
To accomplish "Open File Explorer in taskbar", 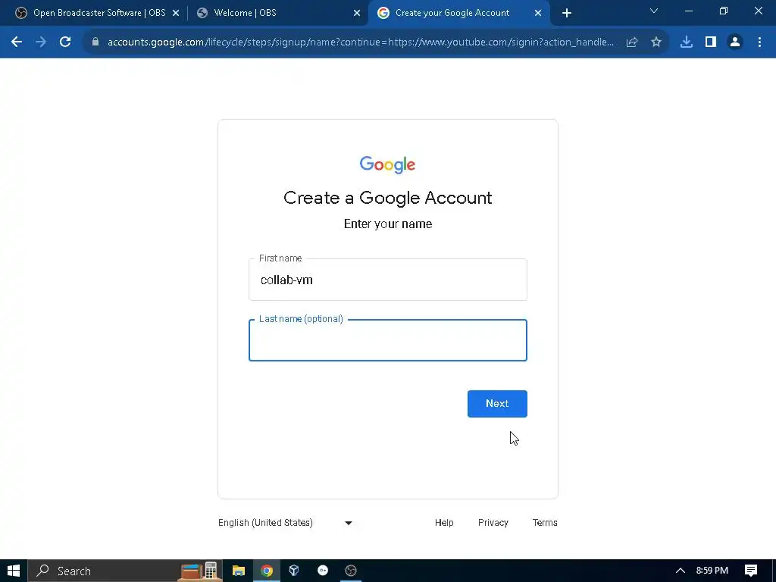I will point(239,571).
